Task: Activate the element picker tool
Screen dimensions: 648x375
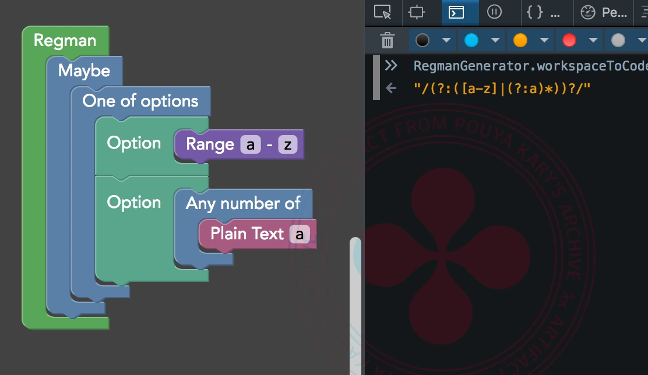Action: [x=382, y=12]
